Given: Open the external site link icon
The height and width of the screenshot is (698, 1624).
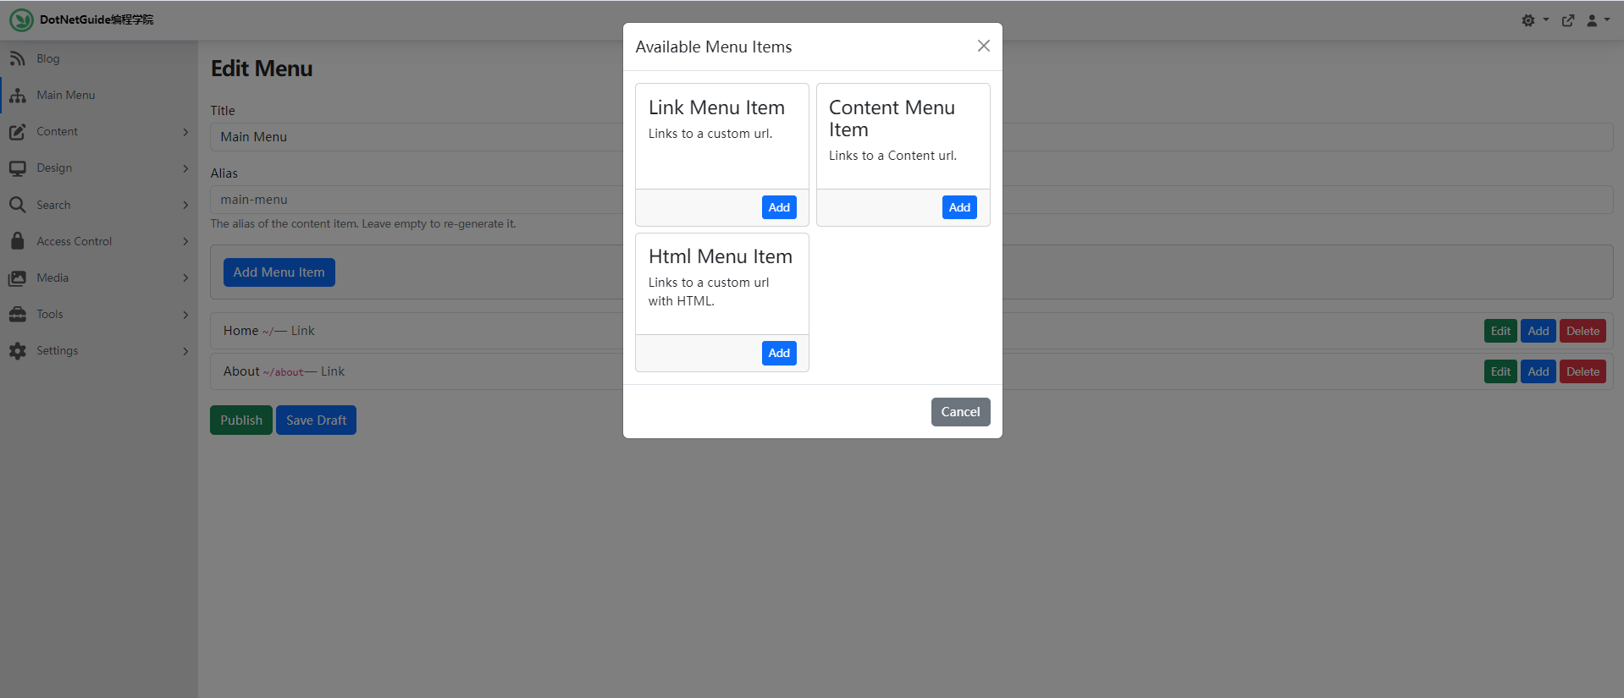Looking at the screenshot, I should pos(1568,20).
